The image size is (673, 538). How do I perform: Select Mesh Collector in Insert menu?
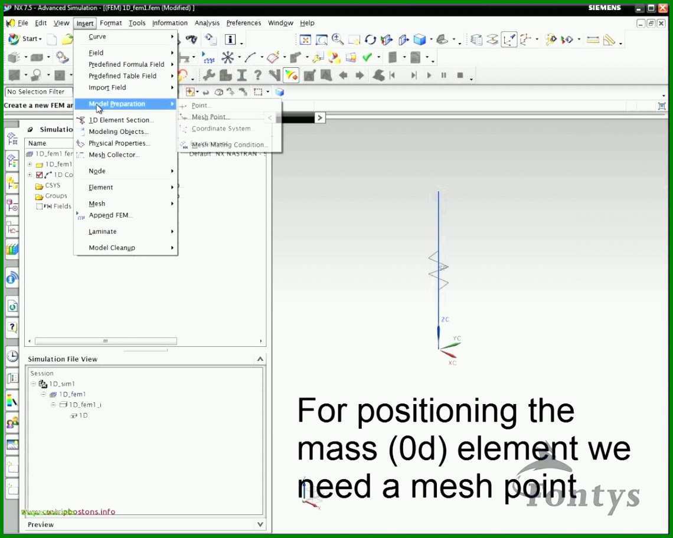point(114,155)
